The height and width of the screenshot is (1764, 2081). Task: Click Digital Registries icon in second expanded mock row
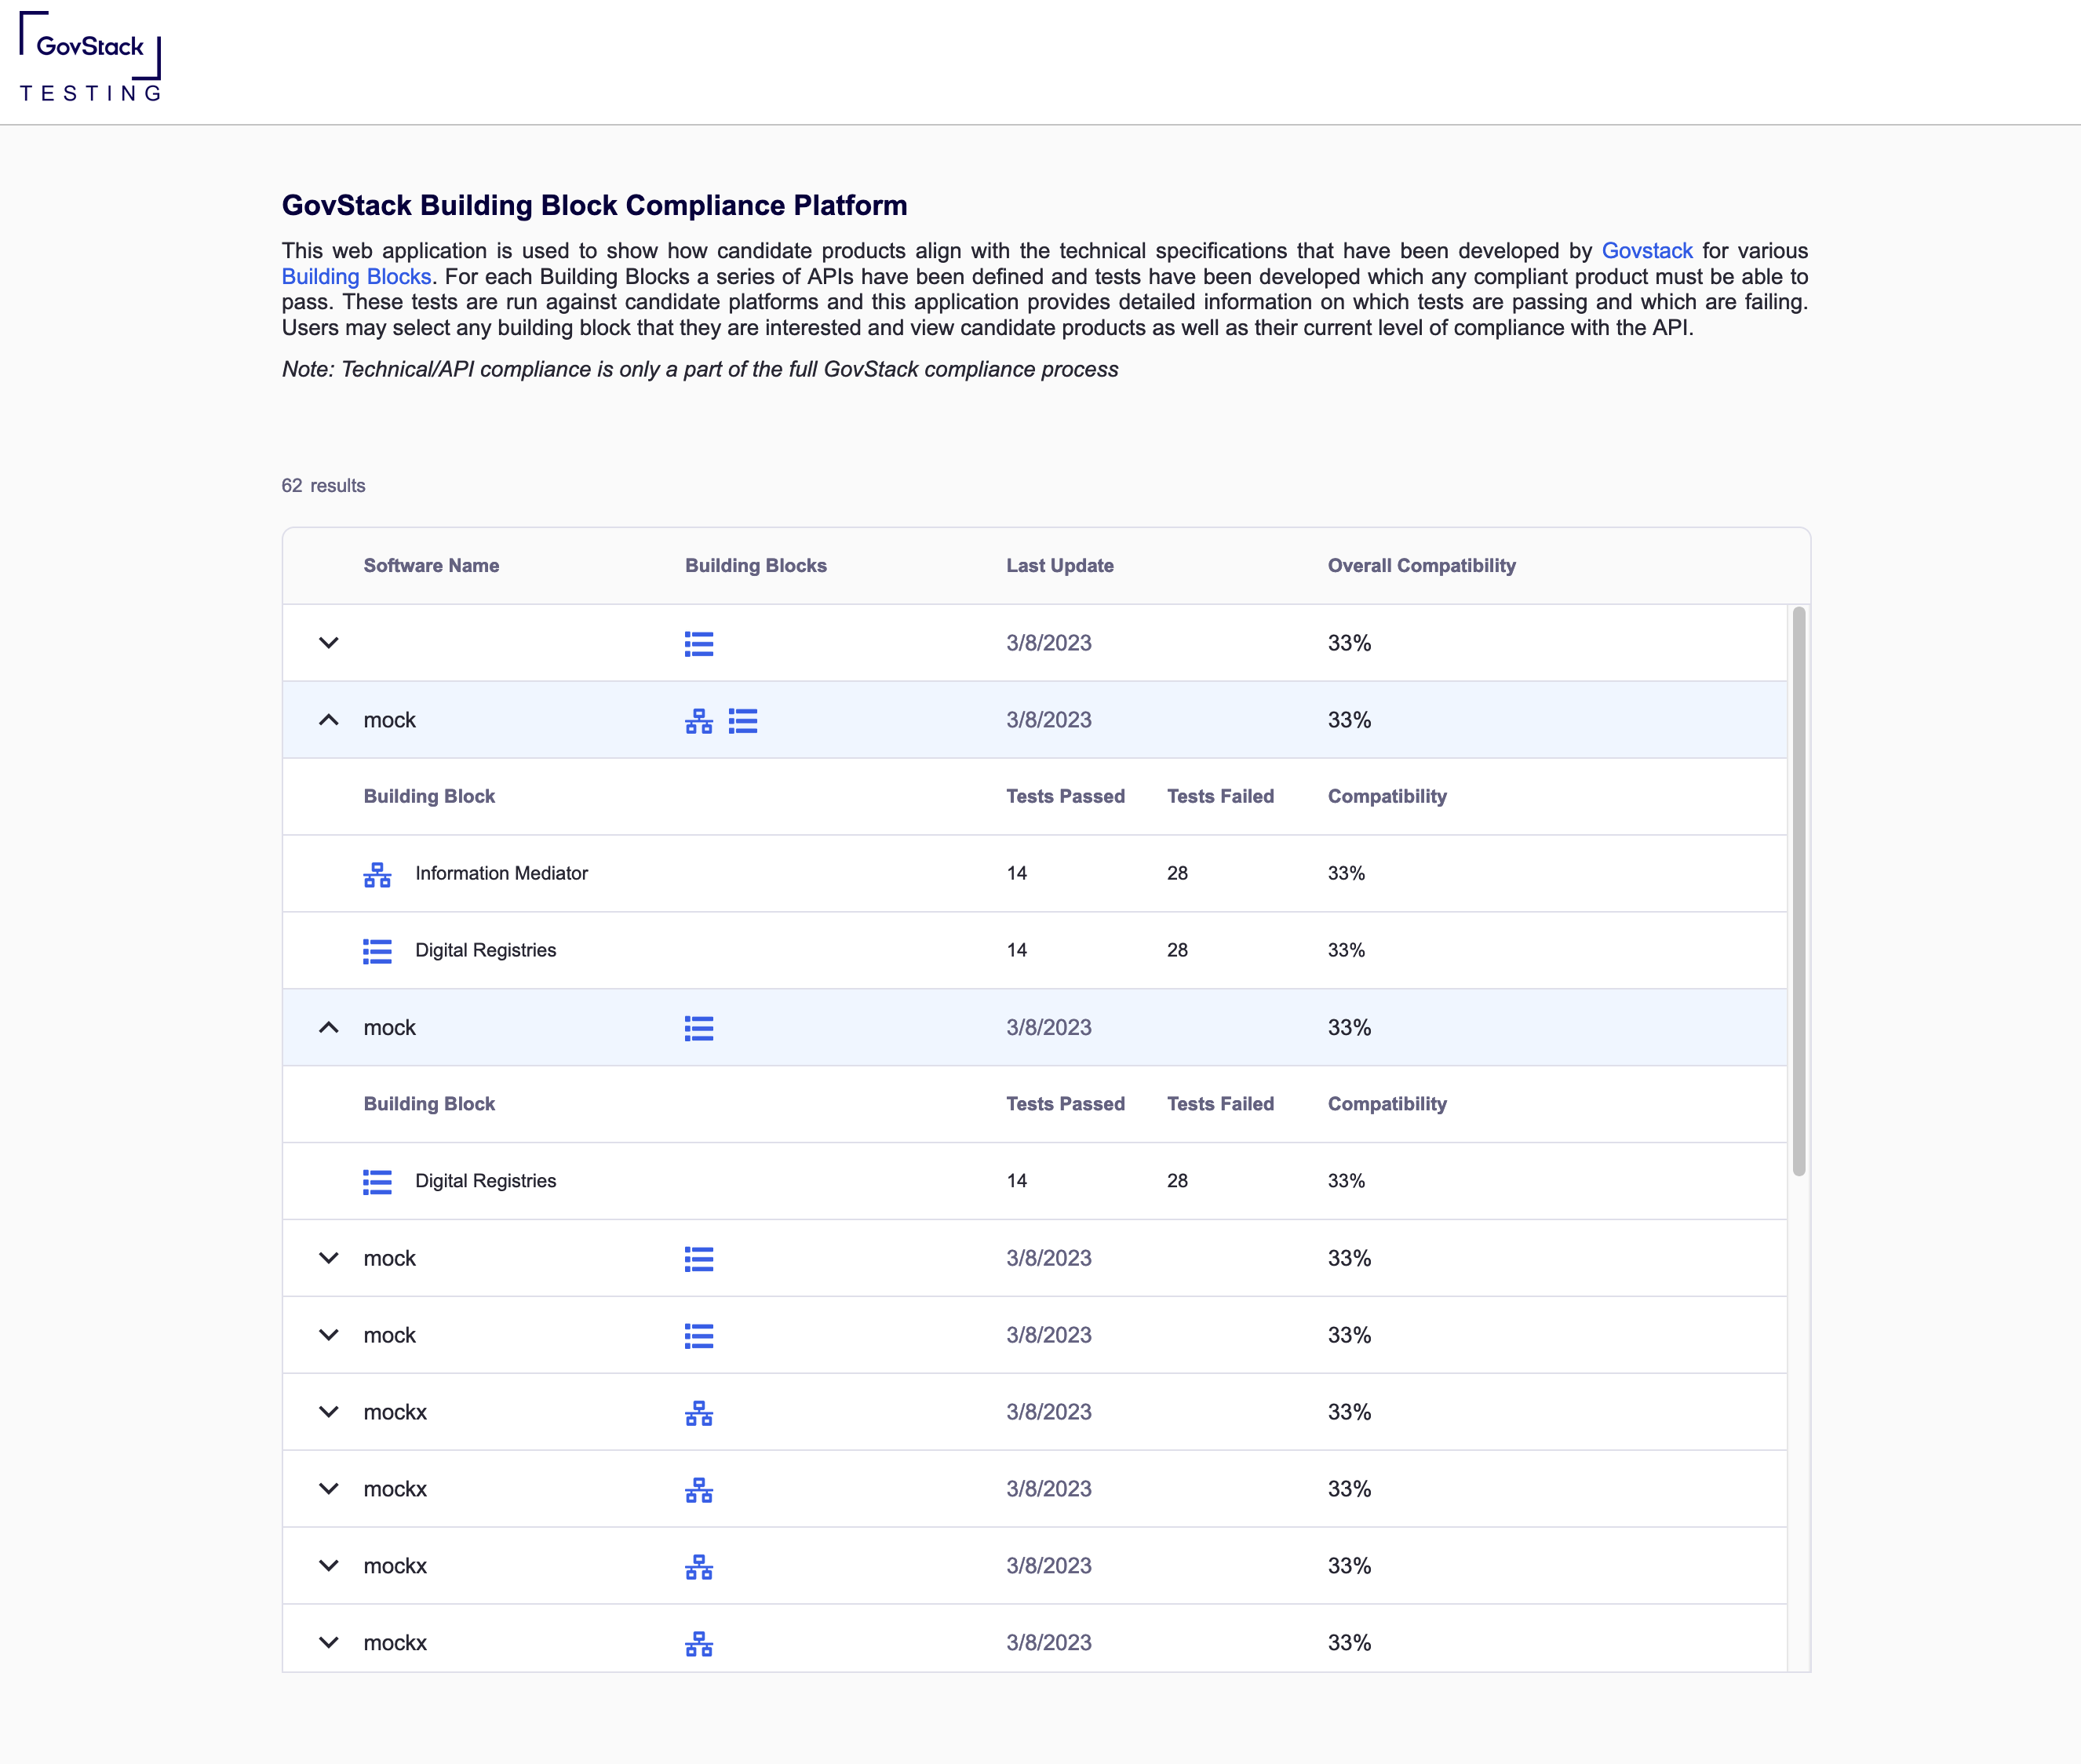tap(698, 1028)
